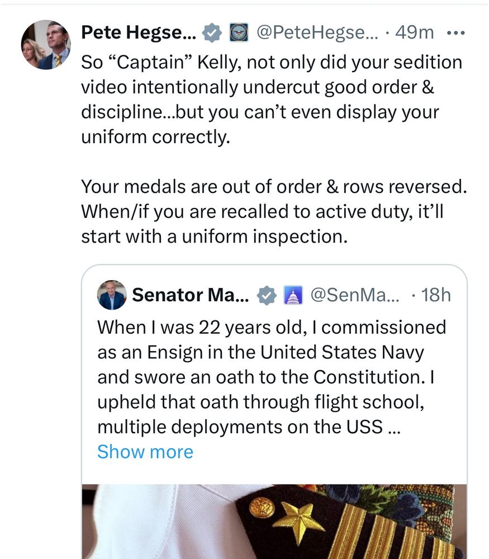This screenshot has width=489, height=559.
Task: Open the three-dot more options menu
Action: (x=456, y=33)
